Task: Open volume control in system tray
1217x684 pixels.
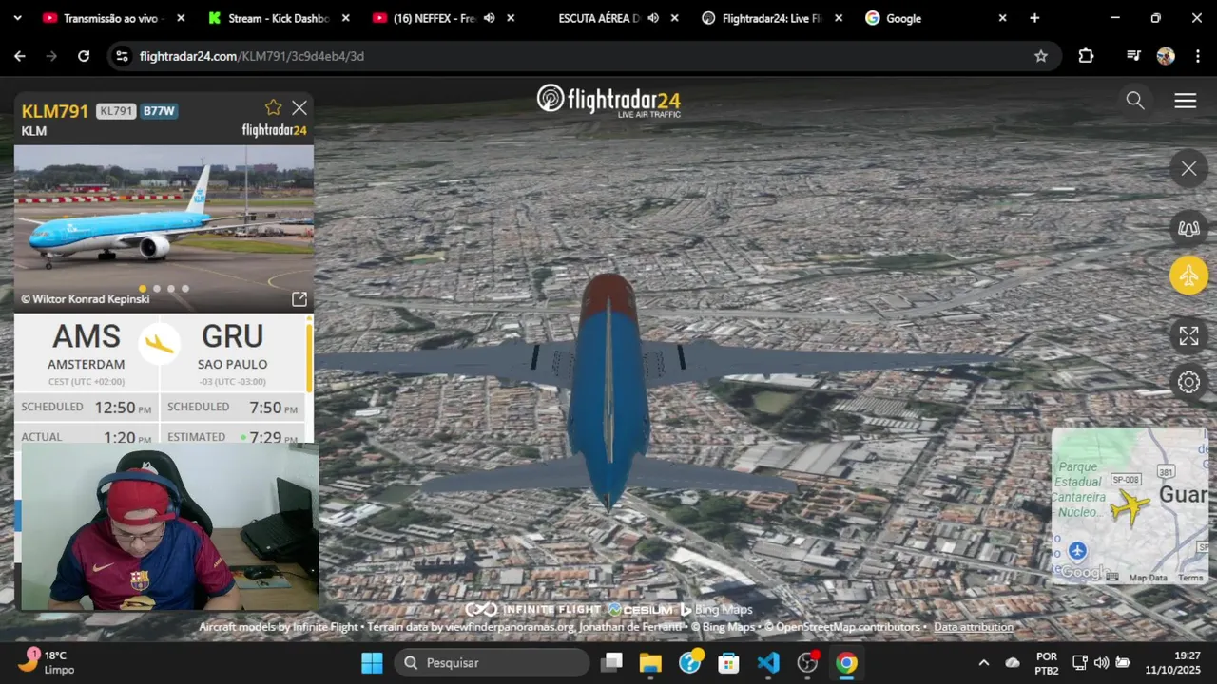Action: pyautogui.click(x=1101, y=662)
